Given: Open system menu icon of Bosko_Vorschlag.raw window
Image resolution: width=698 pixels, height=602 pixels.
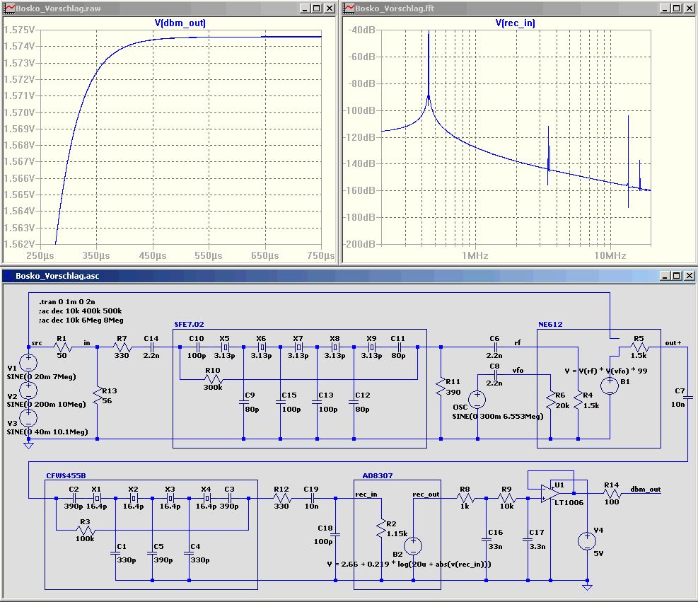Looking at the screenshot, I should (9, 8).
